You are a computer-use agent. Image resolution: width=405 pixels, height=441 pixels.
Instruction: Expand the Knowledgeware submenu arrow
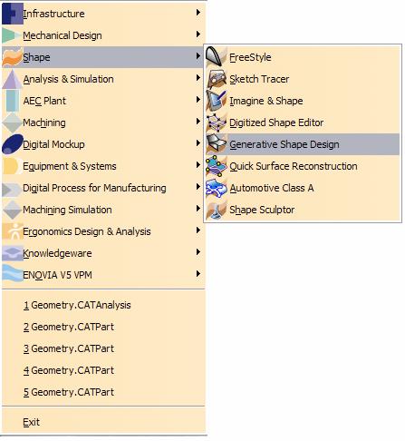198,252
